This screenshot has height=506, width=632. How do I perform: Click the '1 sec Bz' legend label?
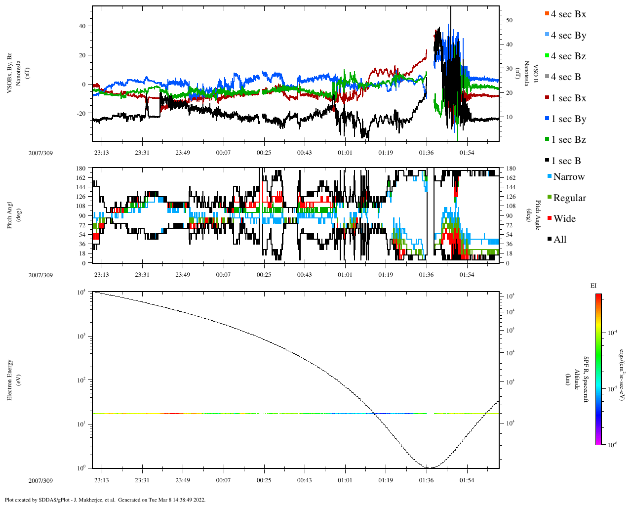[x=569, y=139]
